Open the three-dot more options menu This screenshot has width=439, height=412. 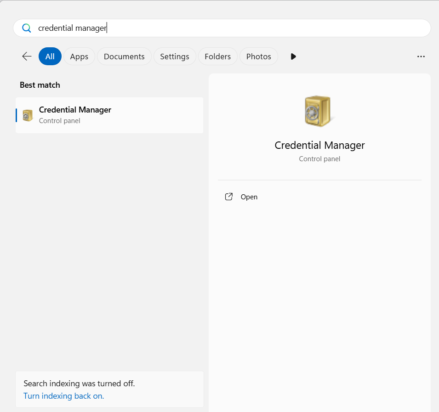[421, 56]
